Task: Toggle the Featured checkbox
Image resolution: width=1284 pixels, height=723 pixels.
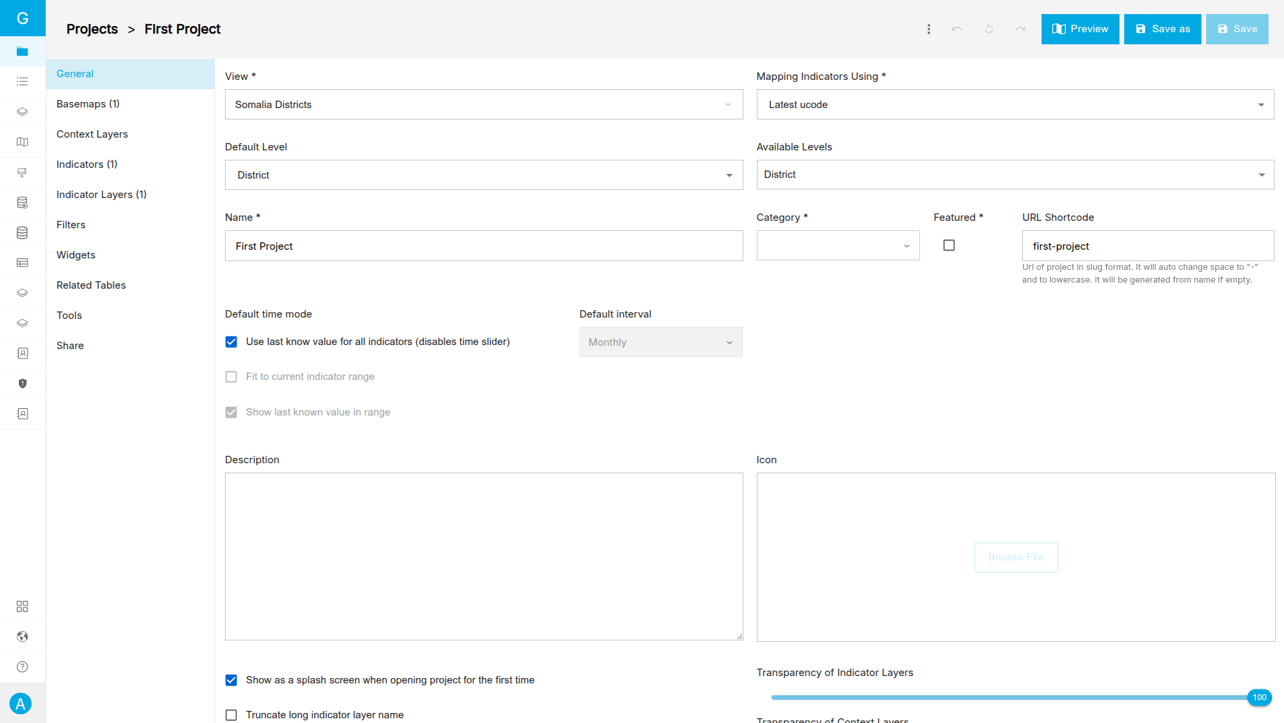Action: point(949,245)
